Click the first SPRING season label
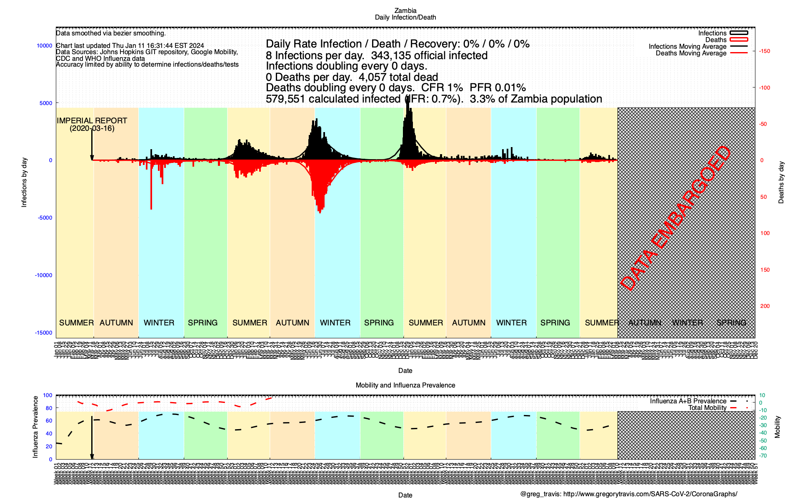This screenshot has width=800, height=500. tap(202, 323)
